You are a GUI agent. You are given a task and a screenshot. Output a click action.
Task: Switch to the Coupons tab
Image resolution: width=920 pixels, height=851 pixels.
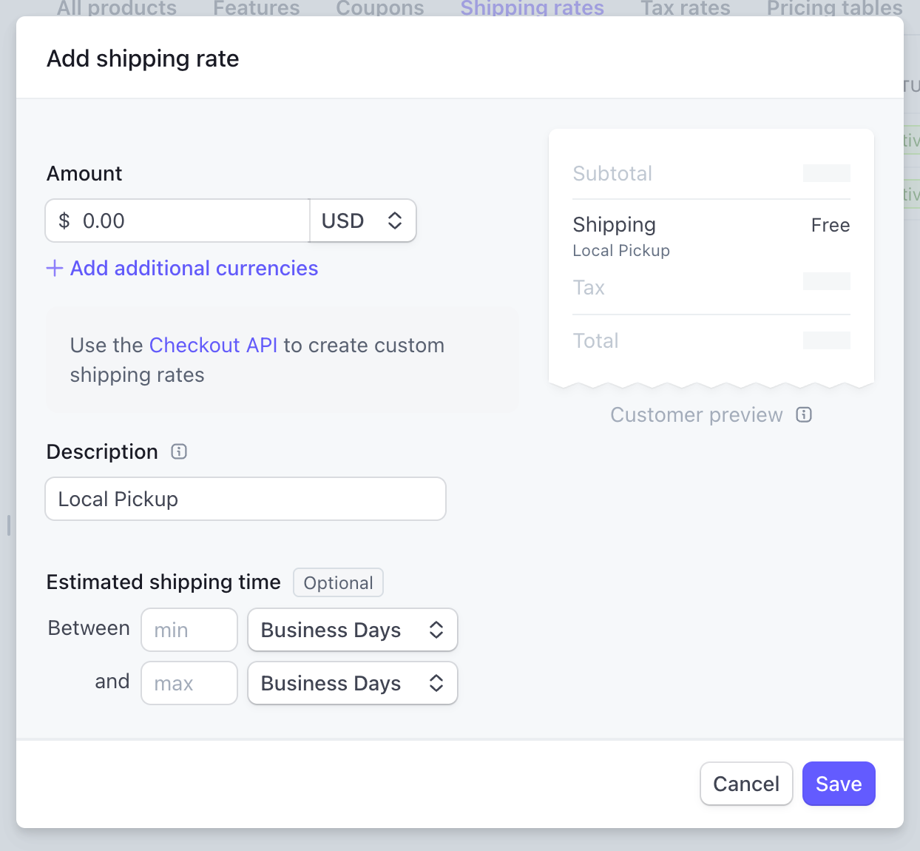pyautogui.click(x=379, y=8)
